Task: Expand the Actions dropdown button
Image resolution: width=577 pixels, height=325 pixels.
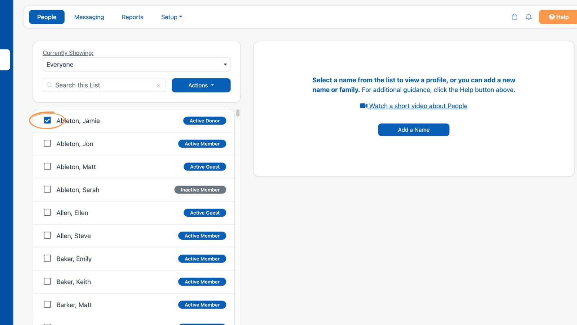Action: pos(201,86)
